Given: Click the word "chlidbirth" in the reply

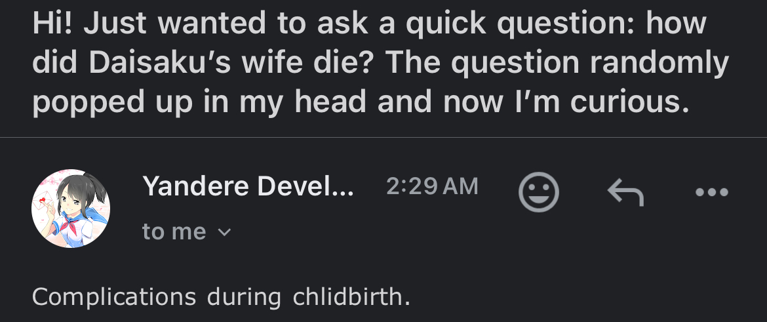Looking at the screenshot, I should pos(351,296).
